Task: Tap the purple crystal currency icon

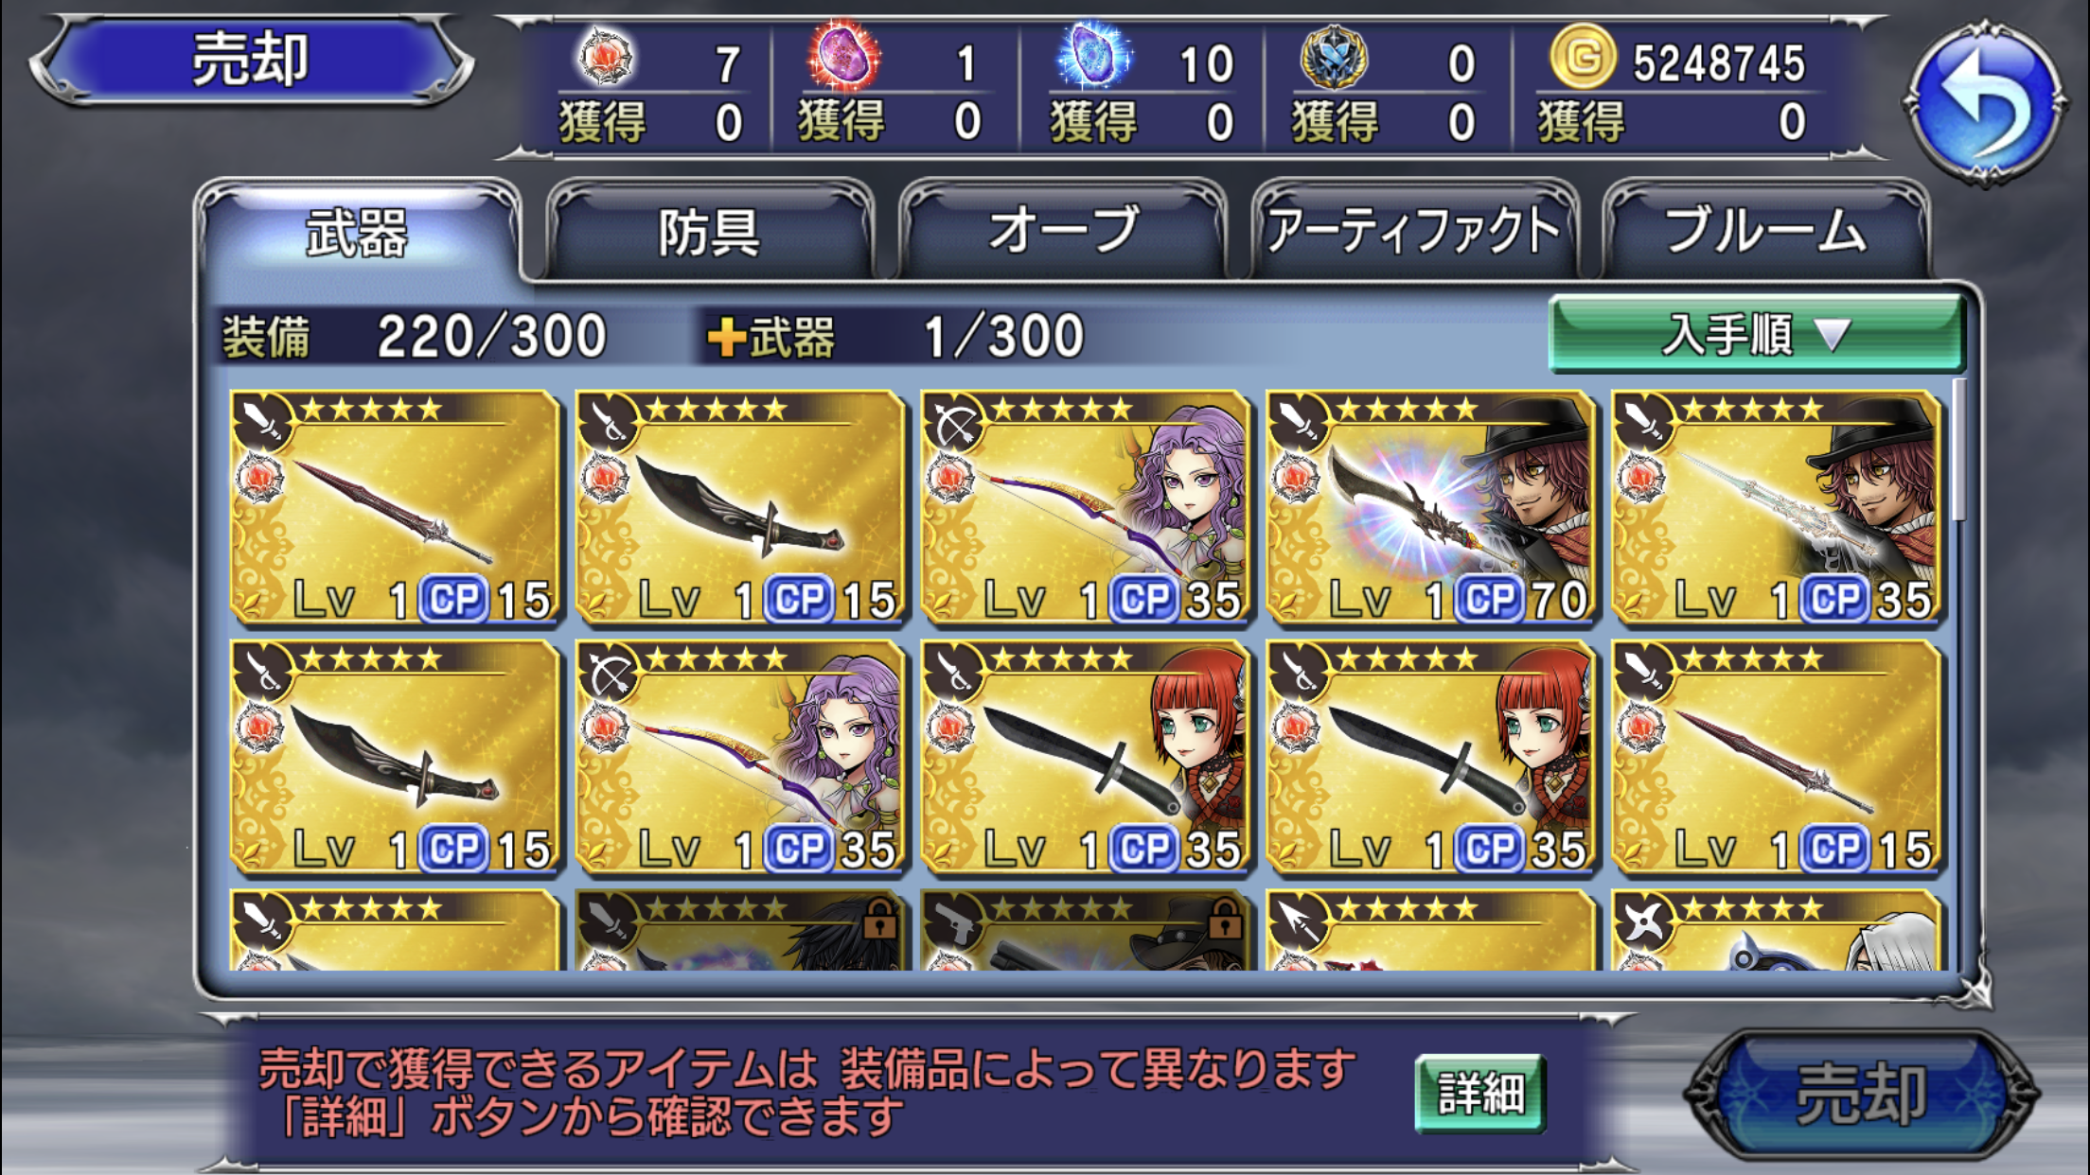Action: 843,56
